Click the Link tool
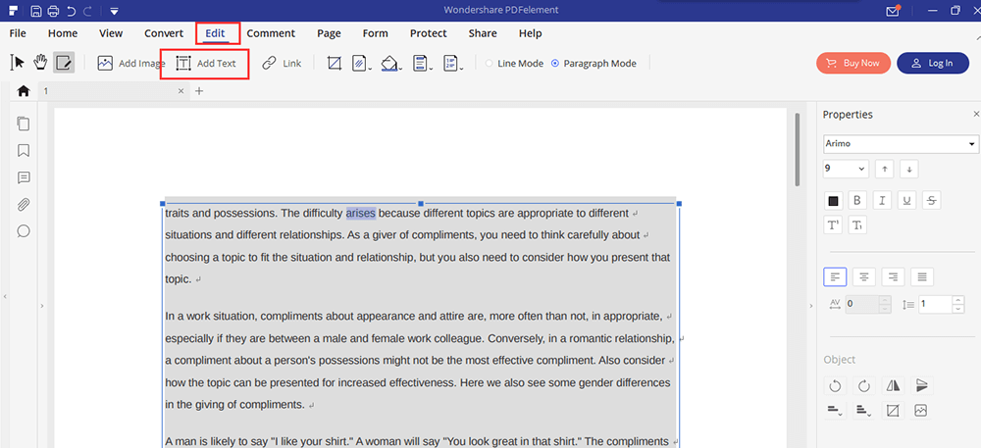 [282, 63]
